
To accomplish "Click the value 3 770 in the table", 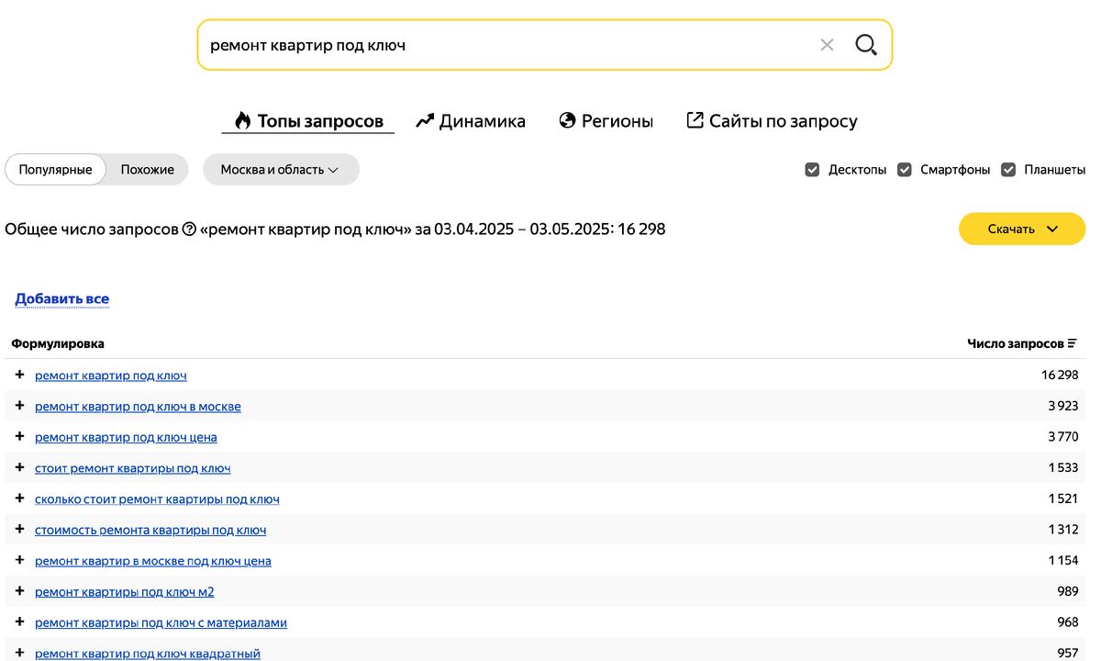I will click(x=1063, y=437).
